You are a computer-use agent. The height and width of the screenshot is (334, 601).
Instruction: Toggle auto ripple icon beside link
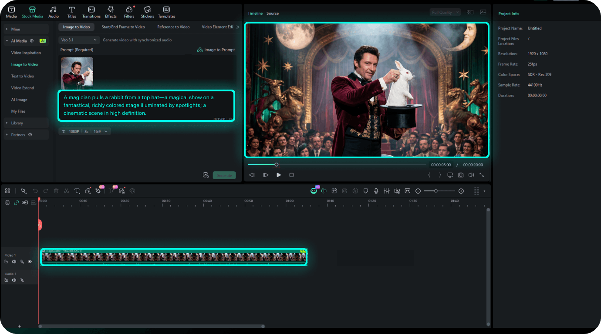(25, 203)
